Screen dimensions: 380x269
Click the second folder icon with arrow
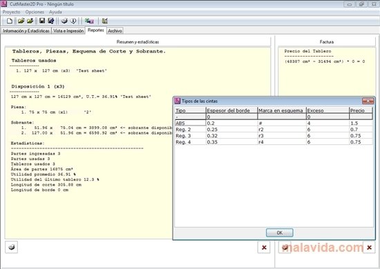click(x=30, y=21)
